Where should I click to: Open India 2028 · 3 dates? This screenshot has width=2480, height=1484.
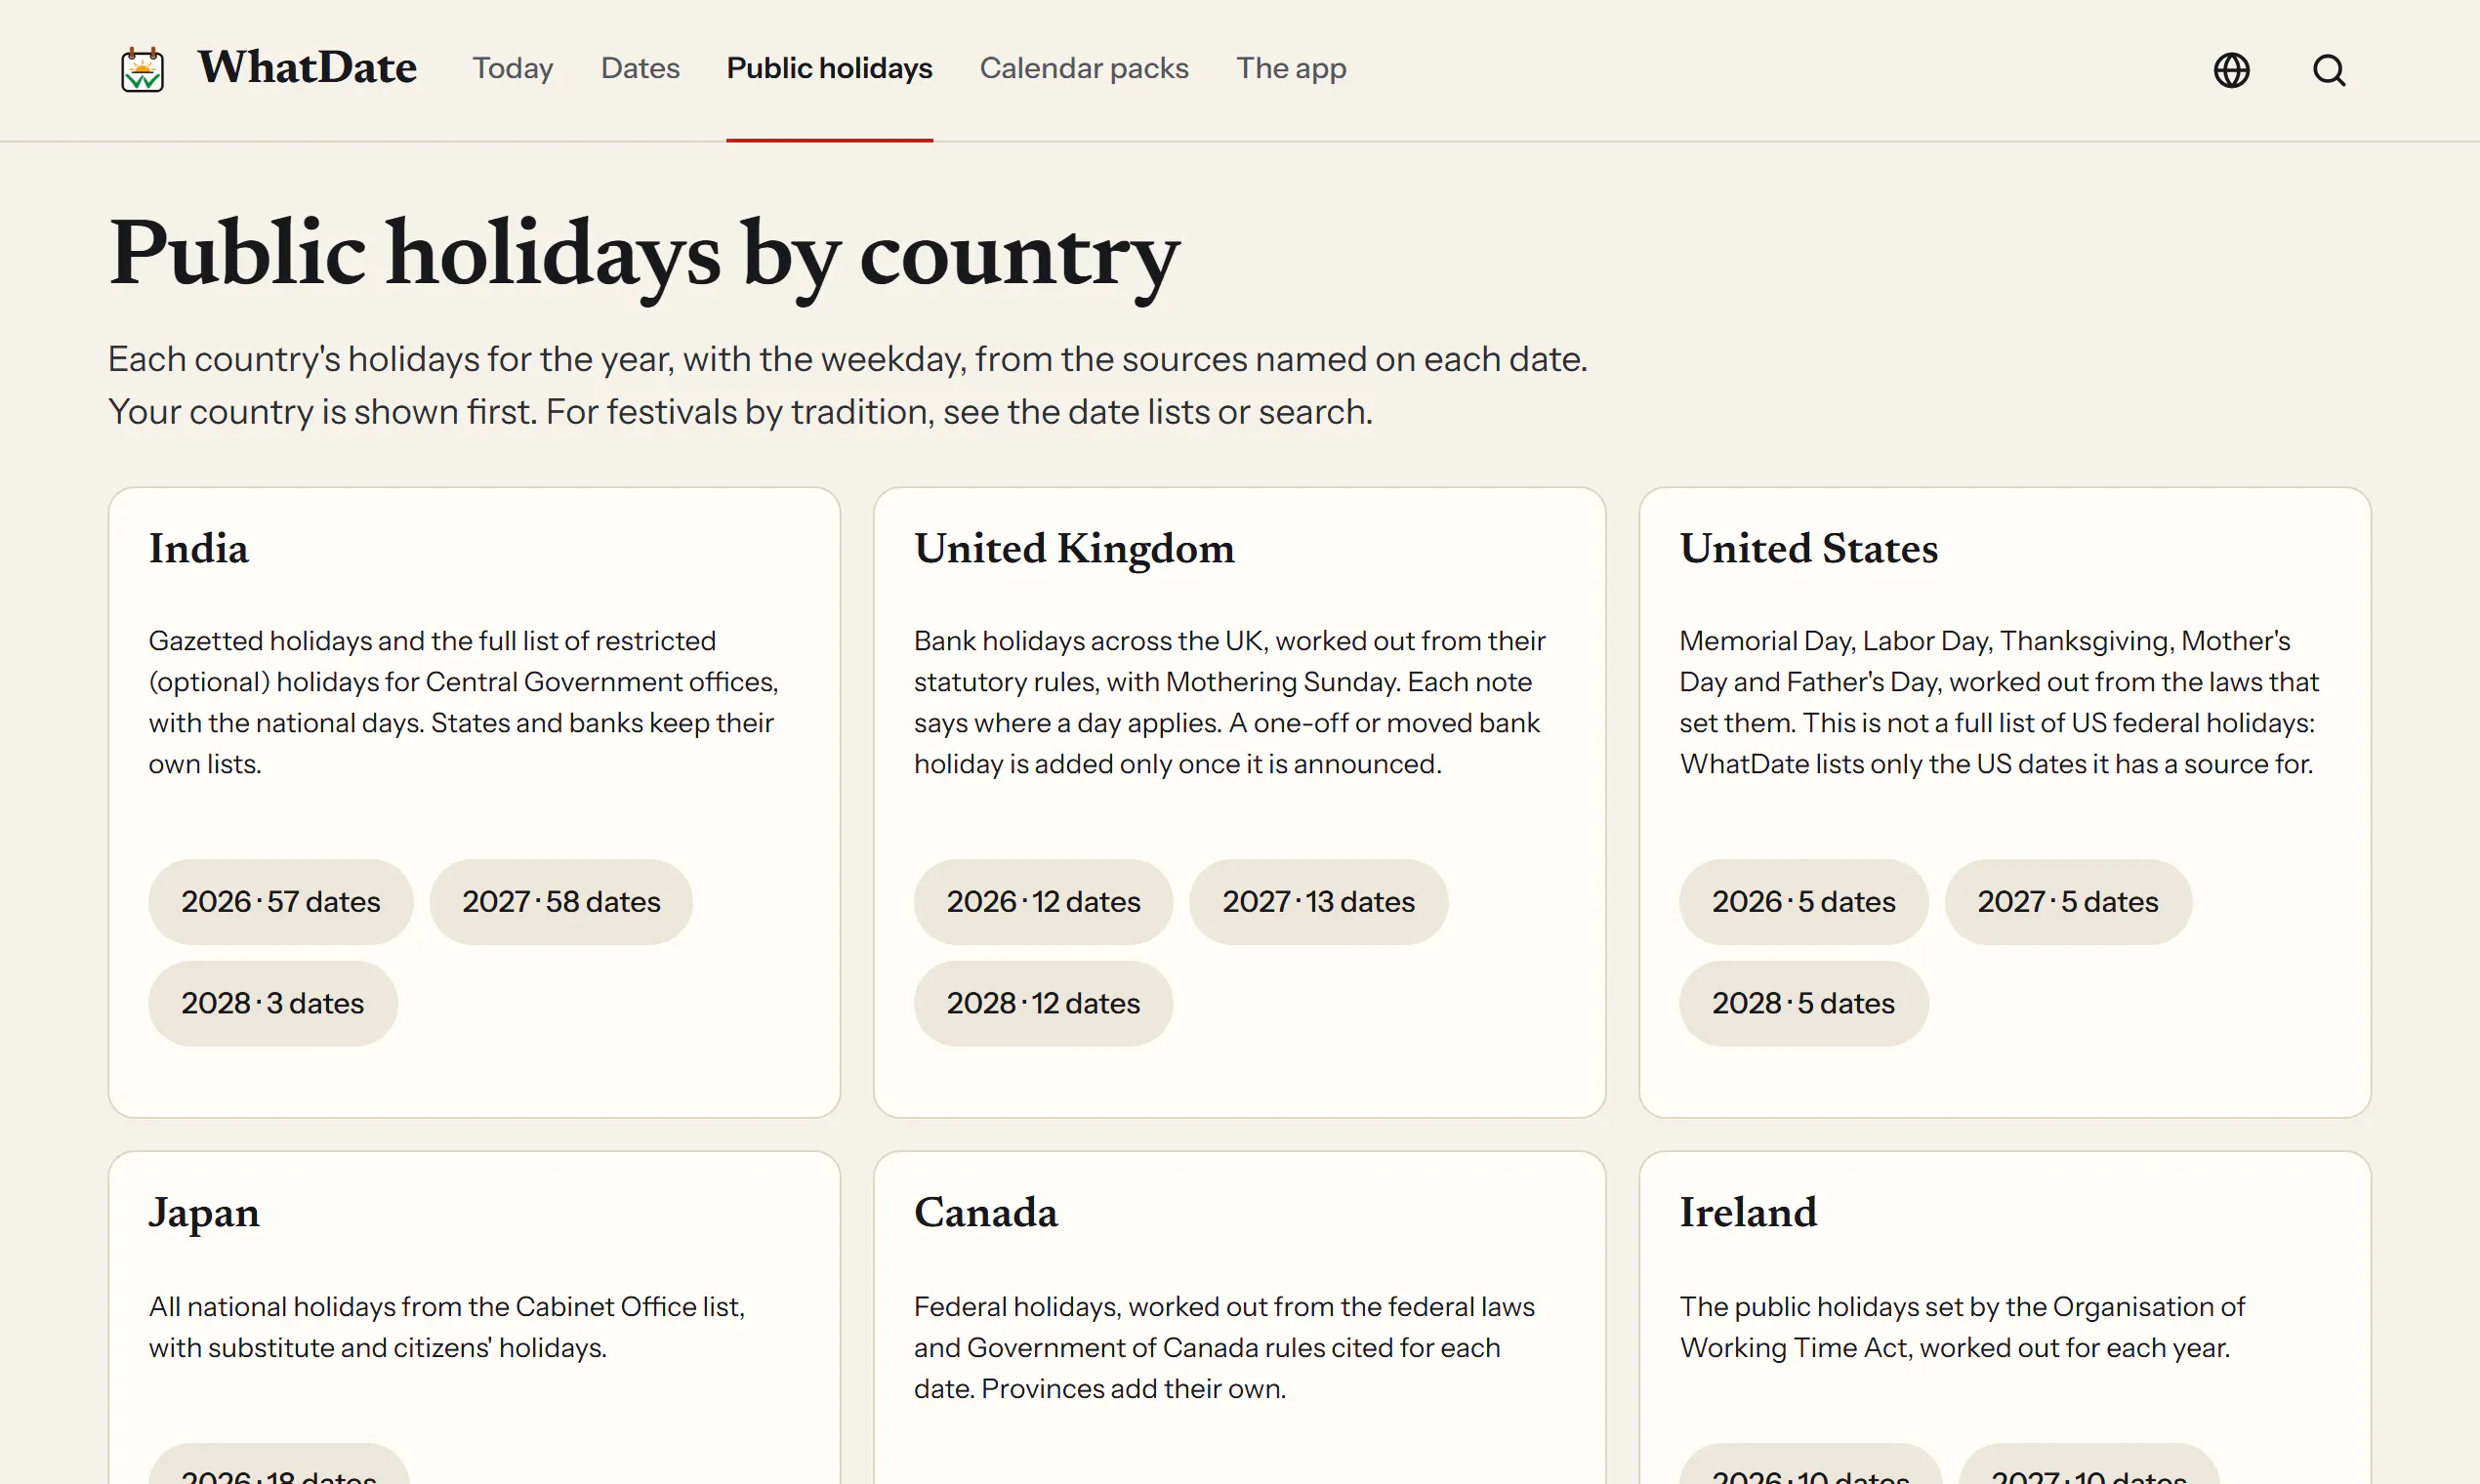click(x=273, y=1003)
